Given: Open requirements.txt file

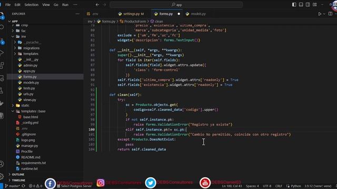Looking at the screenshot, I should pos(33,163).
